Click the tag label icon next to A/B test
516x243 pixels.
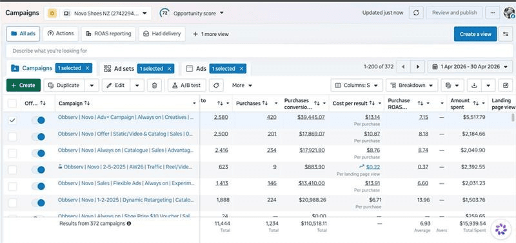click(x=216, y=85)
